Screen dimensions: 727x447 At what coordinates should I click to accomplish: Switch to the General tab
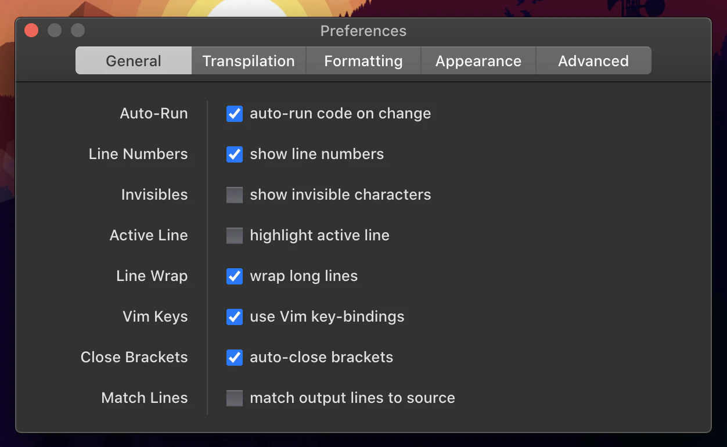(134, 61)
